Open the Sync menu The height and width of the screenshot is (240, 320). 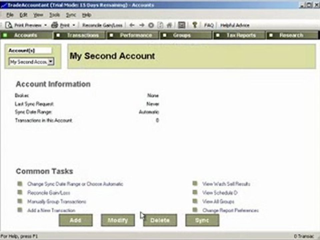(71, 15)
